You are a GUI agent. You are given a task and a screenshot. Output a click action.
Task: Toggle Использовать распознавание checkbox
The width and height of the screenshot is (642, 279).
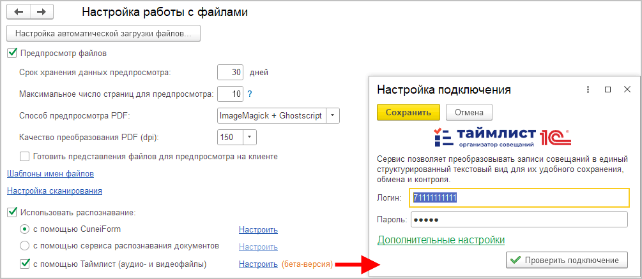(x=11, y=212)
